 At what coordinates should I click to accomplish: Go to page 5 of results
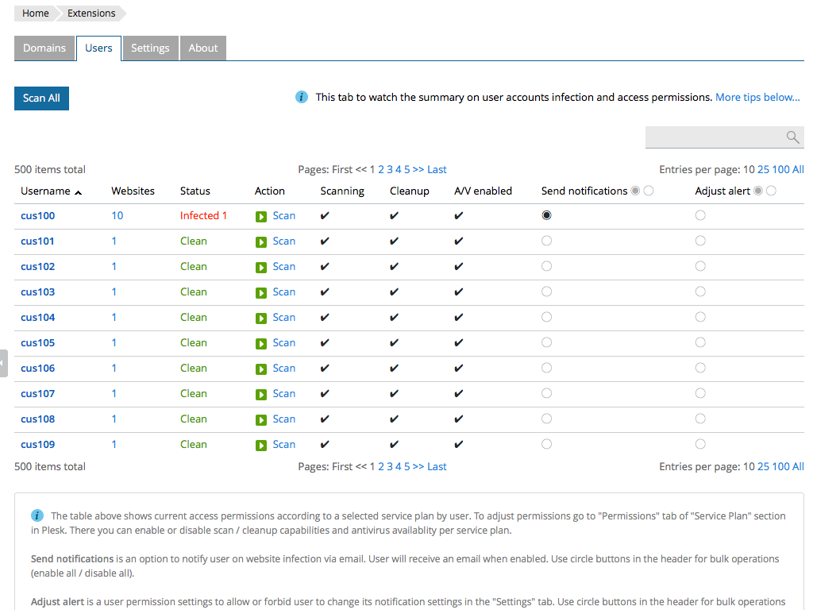click(406, 169)
